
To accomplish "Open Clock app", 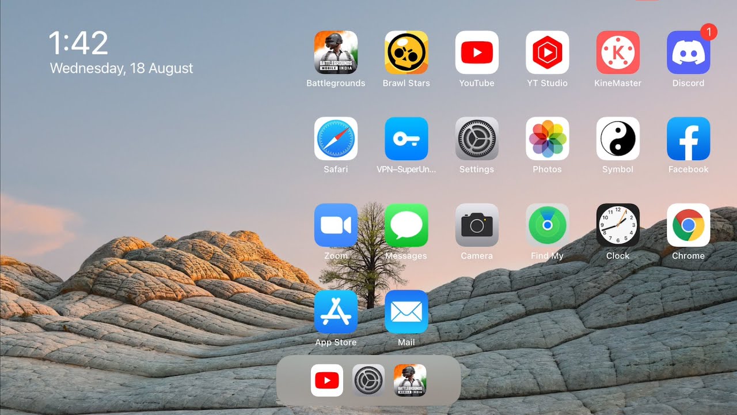I will click(618, 225).
